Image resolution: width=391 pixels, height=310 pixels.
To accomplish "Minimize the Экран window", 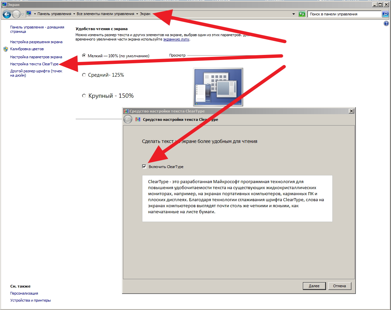I will (375, 4).
